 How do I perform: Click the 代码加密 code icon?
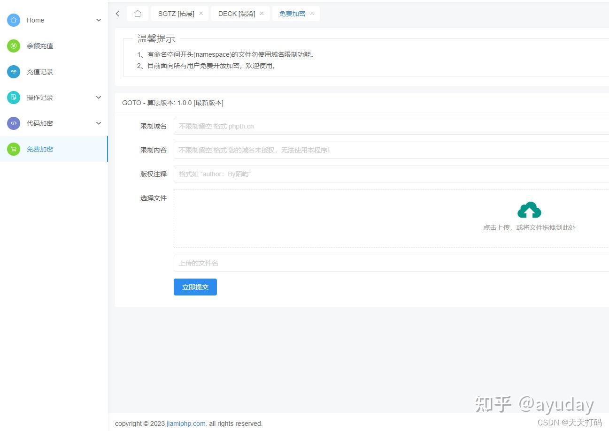tap(14, 123)
